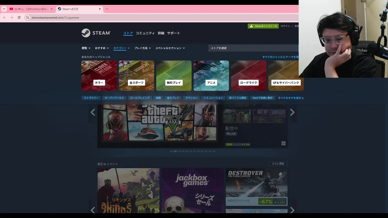The image size is (388, 218).
Task: Select the SF&サイバーパンク genre card
Action: point(286,76)
